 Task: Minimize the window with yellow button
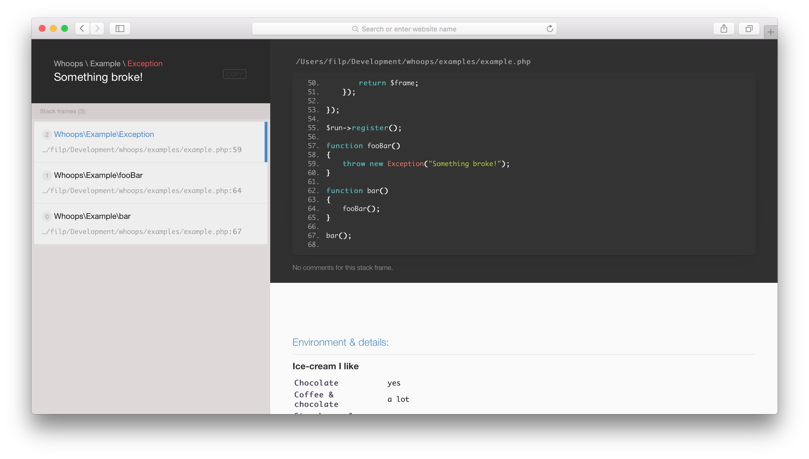pos(53,29)
